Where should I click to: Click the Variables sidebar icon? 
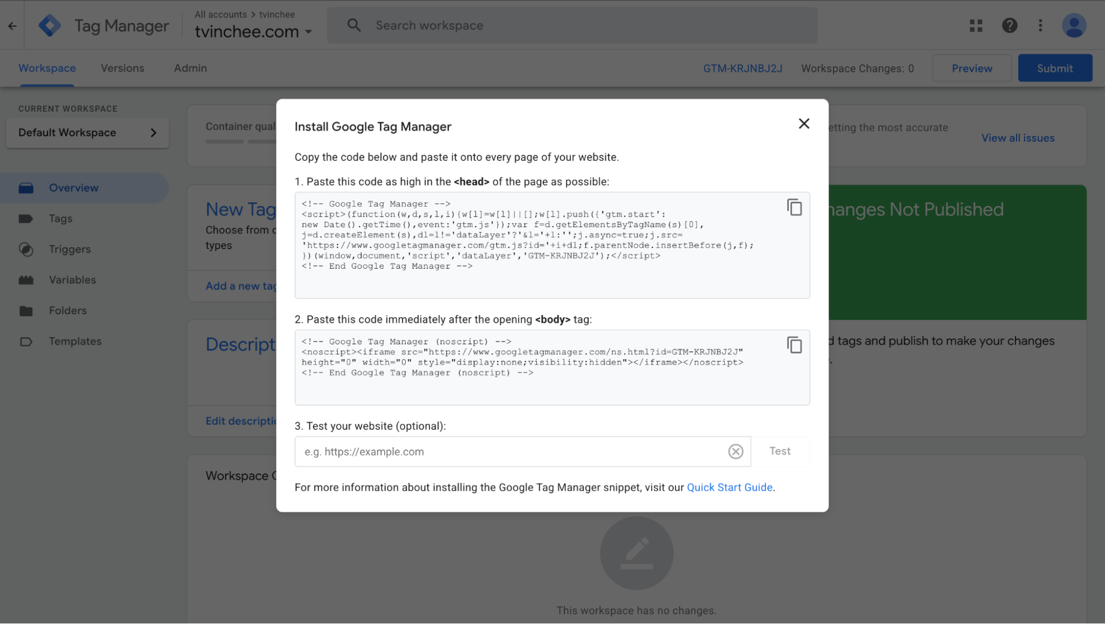click(x=26, y=280)
